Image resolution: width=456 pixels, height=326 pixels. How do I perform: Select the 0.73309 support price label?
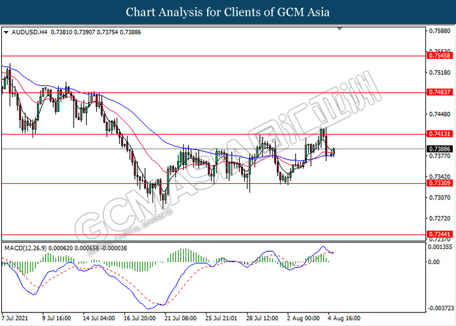pyautogui.click(x=439, y=183)
